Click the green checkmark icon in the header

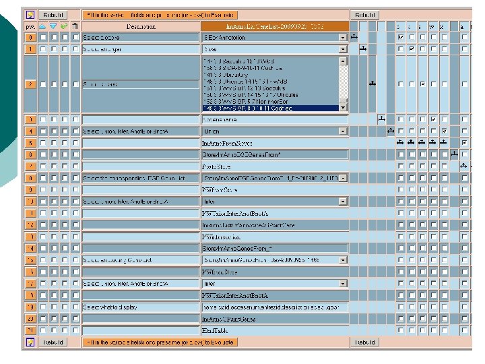pyautogui.click(x=64, y=26)
